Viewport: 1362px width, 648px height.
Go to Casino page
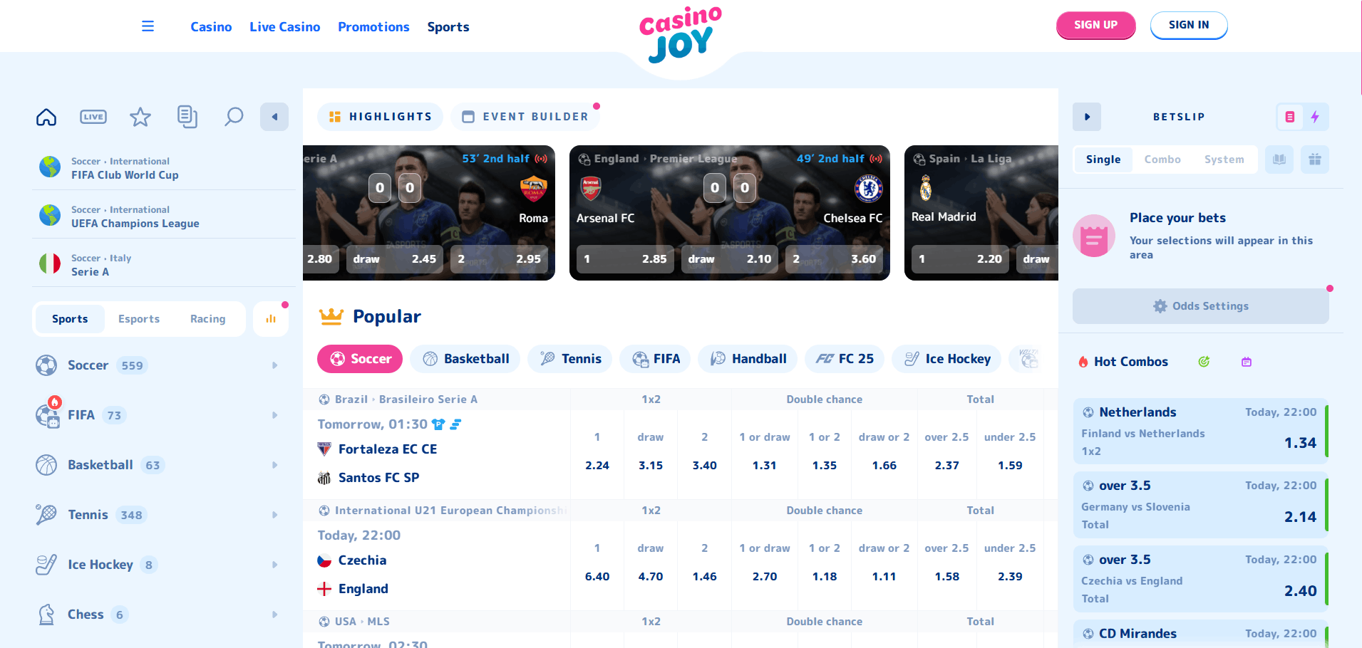pos(211,27)
